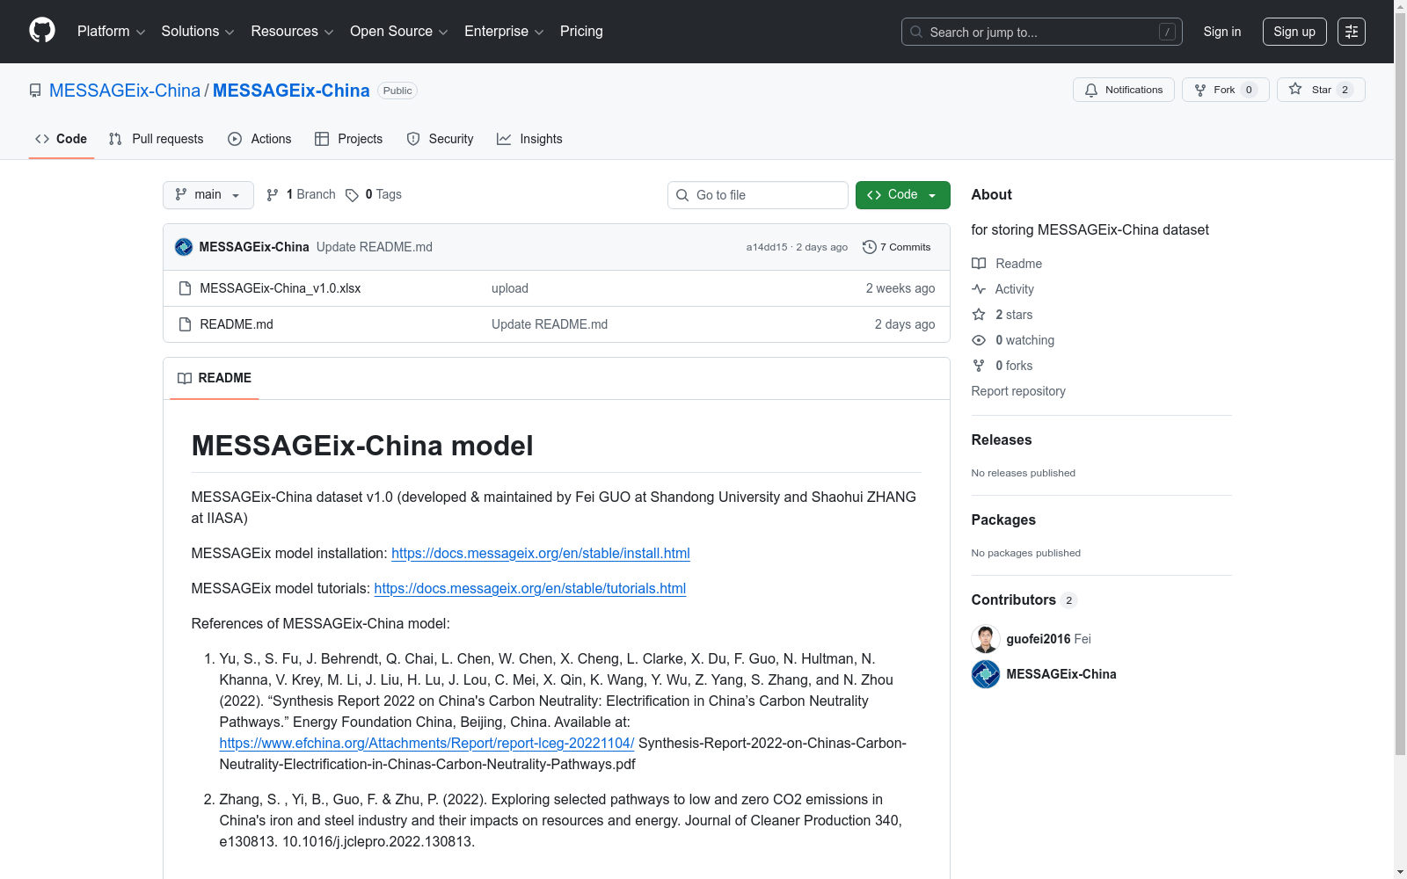
Task: Expand the Solutions menu
Action: 198,32
